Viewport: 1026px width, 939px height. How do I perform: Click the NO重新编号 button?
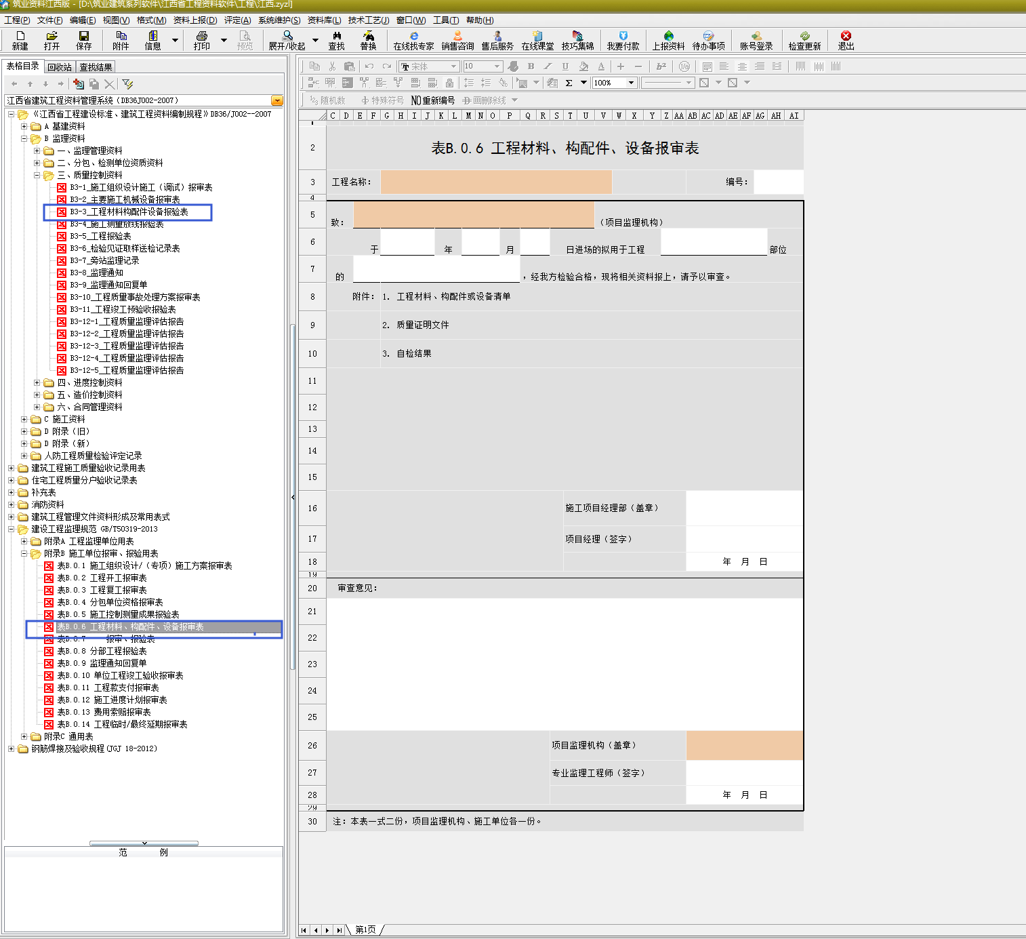pos(433,100)
